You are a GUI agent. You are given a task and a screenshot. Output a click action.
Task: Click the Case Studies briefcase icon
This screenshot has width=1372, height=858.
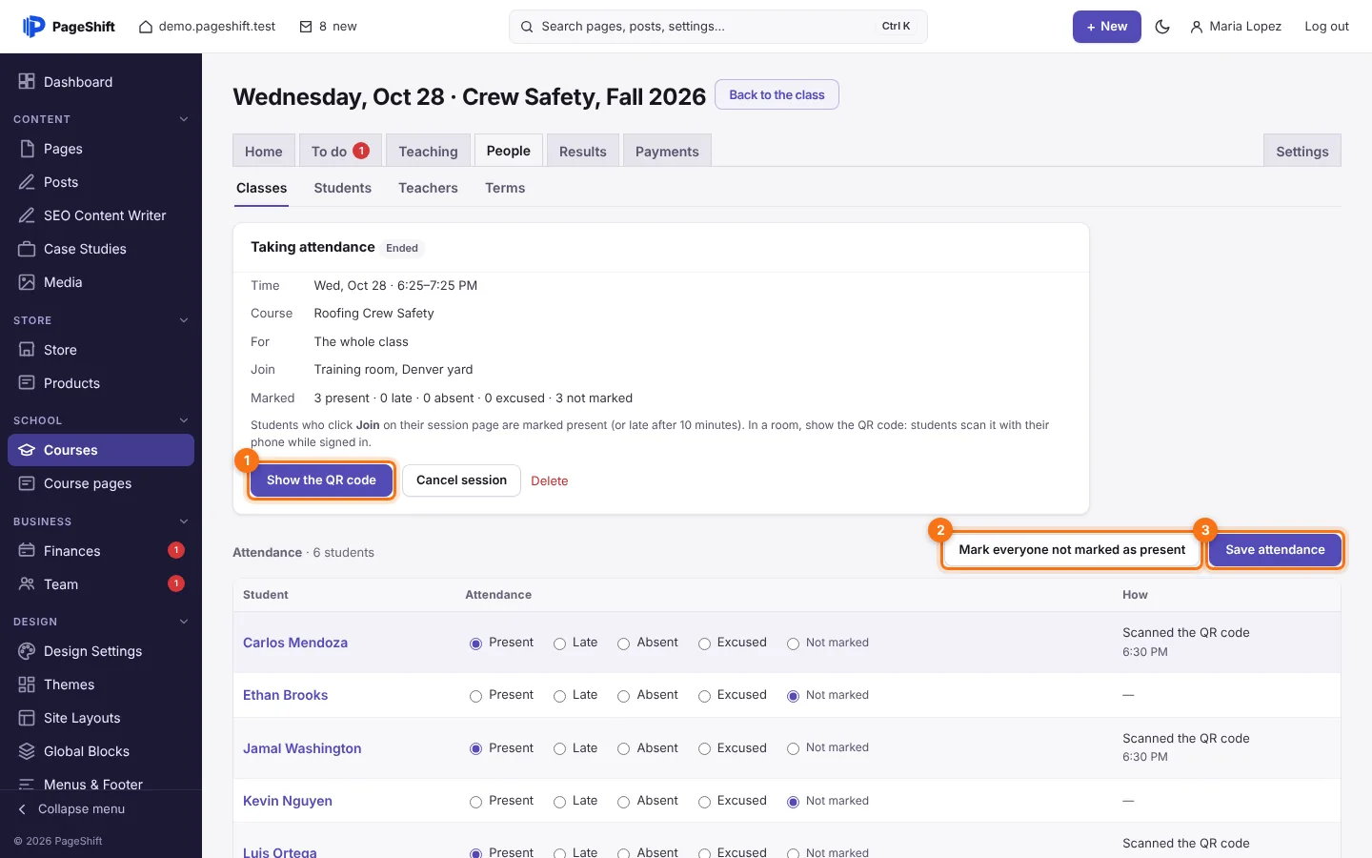[x=27, y=249]
